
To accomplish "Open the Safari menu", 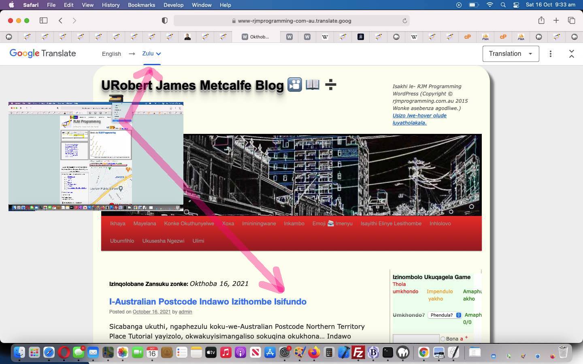I will (x=31, y=5).
